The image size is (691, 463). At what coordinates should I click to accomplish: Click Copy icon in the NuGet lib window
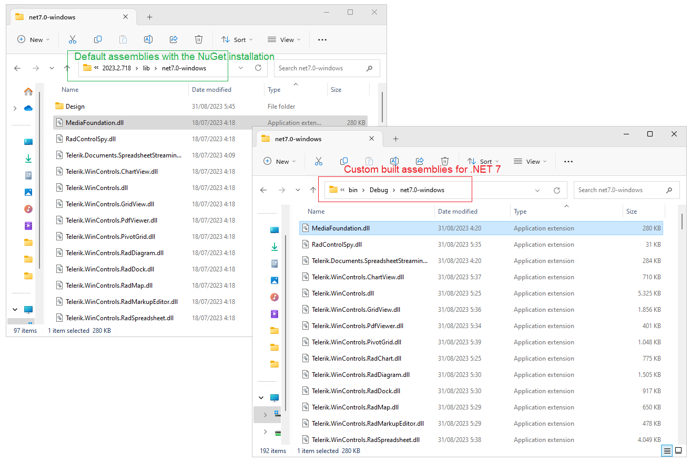point(98,39)
